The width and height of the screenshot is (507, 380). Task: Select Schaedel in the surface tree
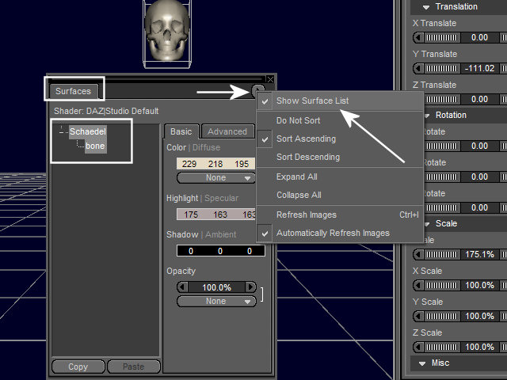click(x=88, y=132)
